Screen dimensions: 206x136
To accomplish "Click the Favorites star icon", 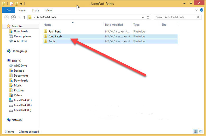I will pos(8,26).
